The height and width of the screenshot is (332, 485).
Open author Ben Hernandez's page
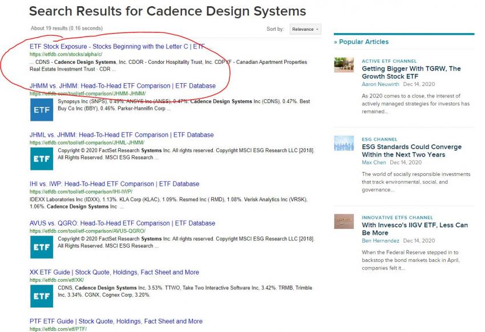pyautogui.click(x=381, y=240)
